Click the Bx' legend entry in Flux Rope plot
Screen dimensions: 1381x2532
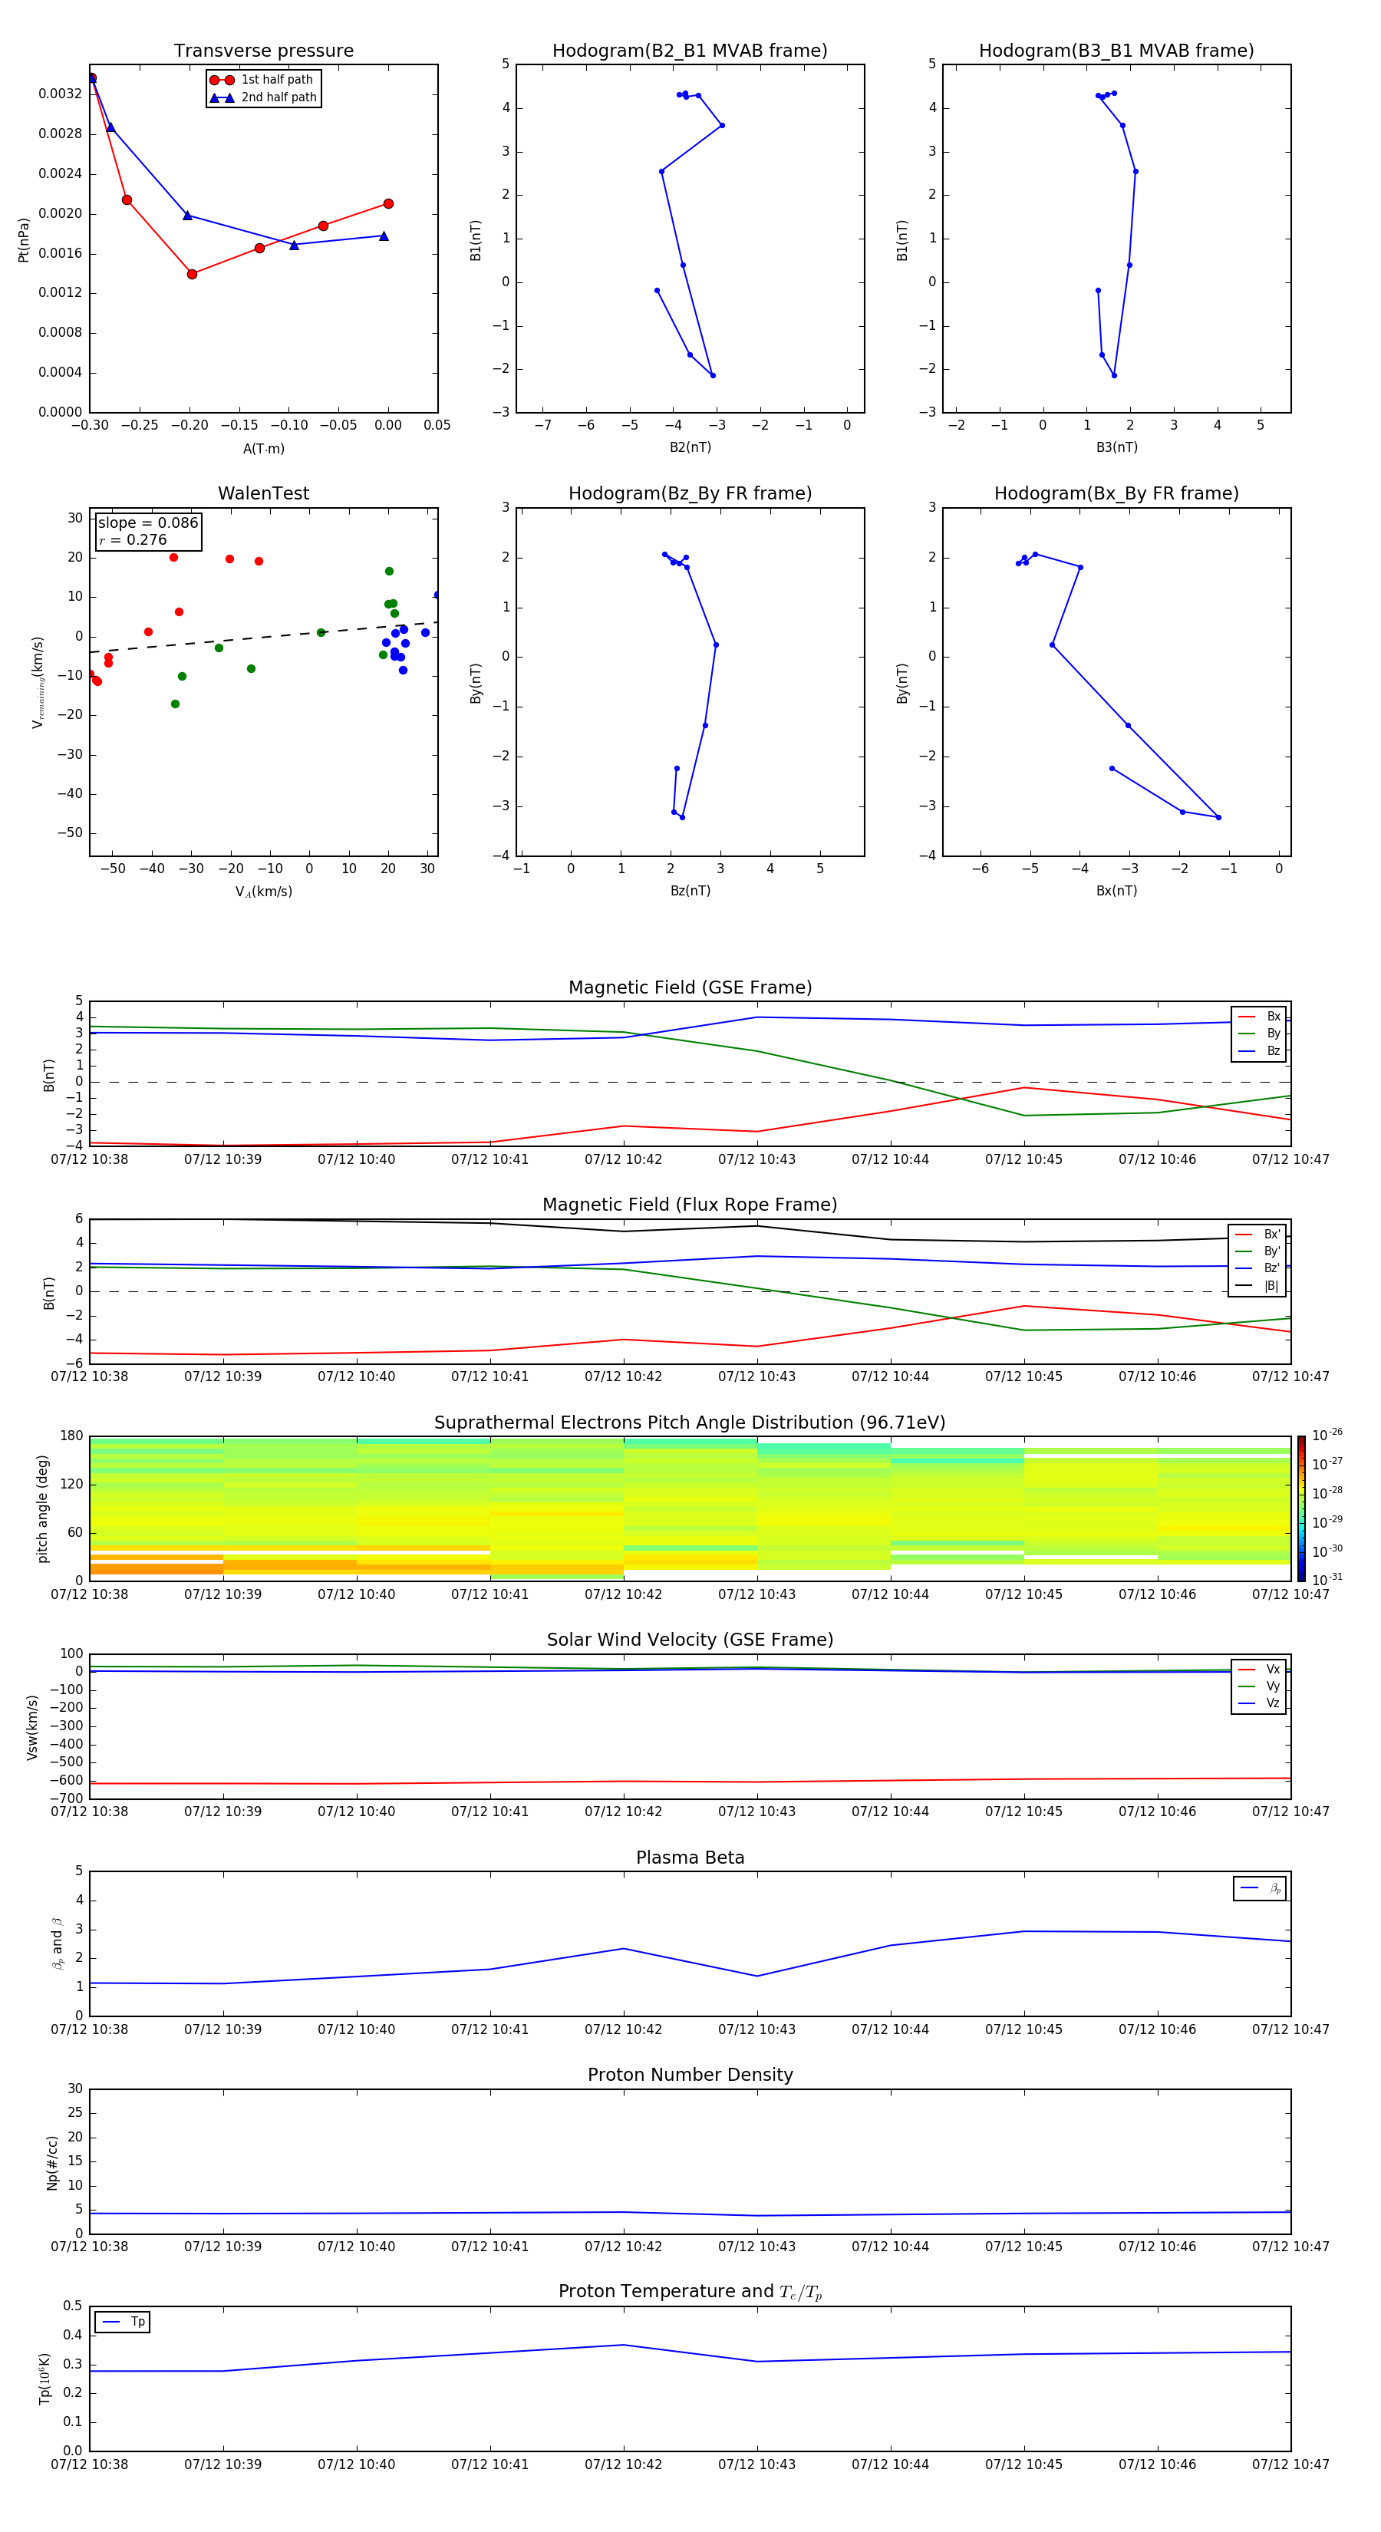pos(1257,1235)
